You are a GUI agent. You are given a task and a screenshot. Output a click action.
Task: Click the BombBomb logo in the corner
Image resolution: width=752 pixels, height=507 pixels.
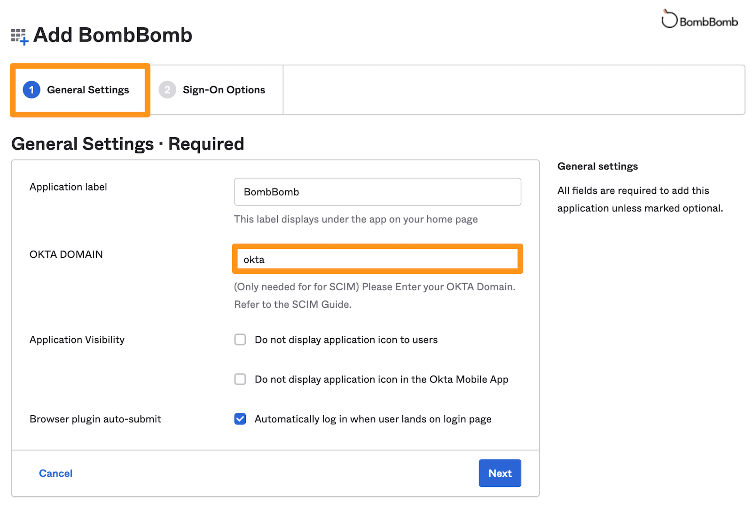(699, 19)
